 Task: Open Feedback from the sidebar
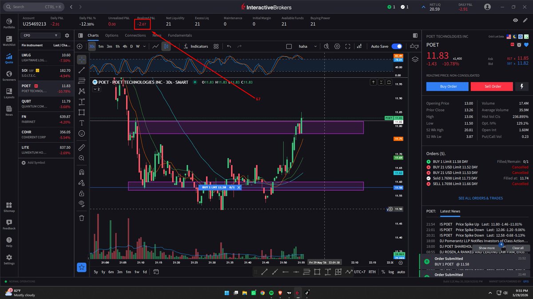pos(9,224)
